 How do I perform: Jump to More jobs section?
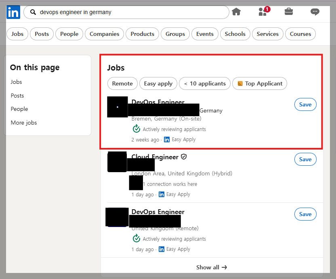point(24,123)
